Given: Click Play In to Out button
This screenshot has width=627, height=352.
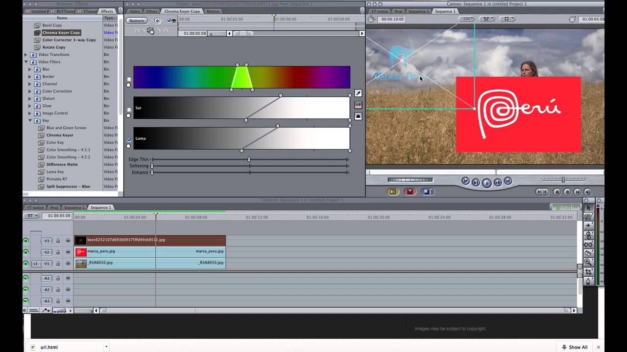Looking at the screenshot, I should [x=476, y=183].
